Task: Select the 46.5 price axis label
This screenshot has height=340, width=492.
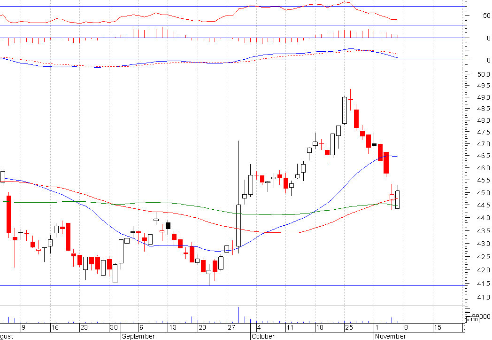Action: tap(484, 156)
